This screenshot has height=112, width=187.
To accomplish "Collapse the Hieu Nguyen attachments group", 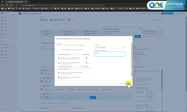I will pyautogui.click(x=58, y=54).
